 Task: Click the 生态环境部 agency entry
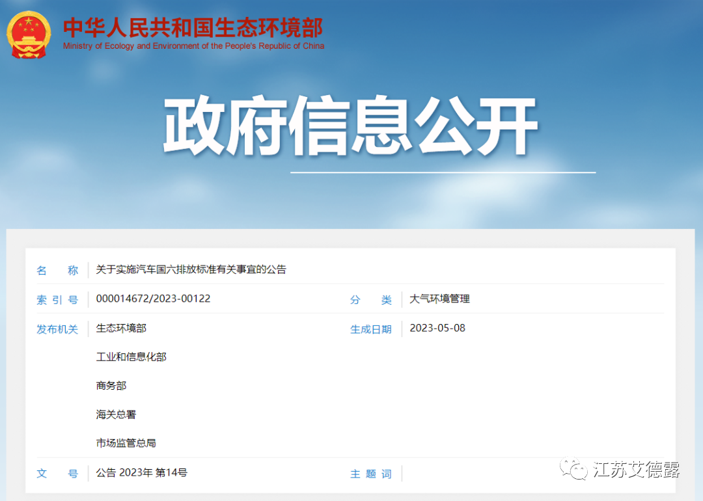(x=121, y=329)
